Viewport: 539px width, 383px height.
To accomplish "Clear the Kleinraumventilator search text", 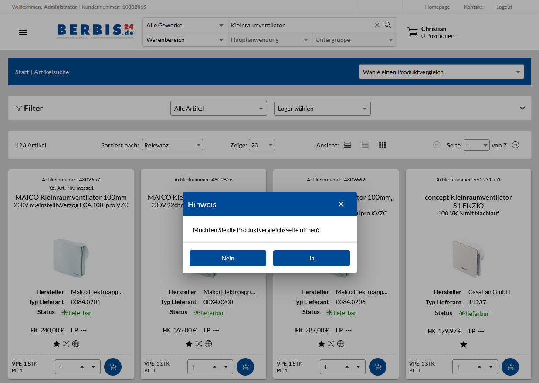I will pos(377,25).
